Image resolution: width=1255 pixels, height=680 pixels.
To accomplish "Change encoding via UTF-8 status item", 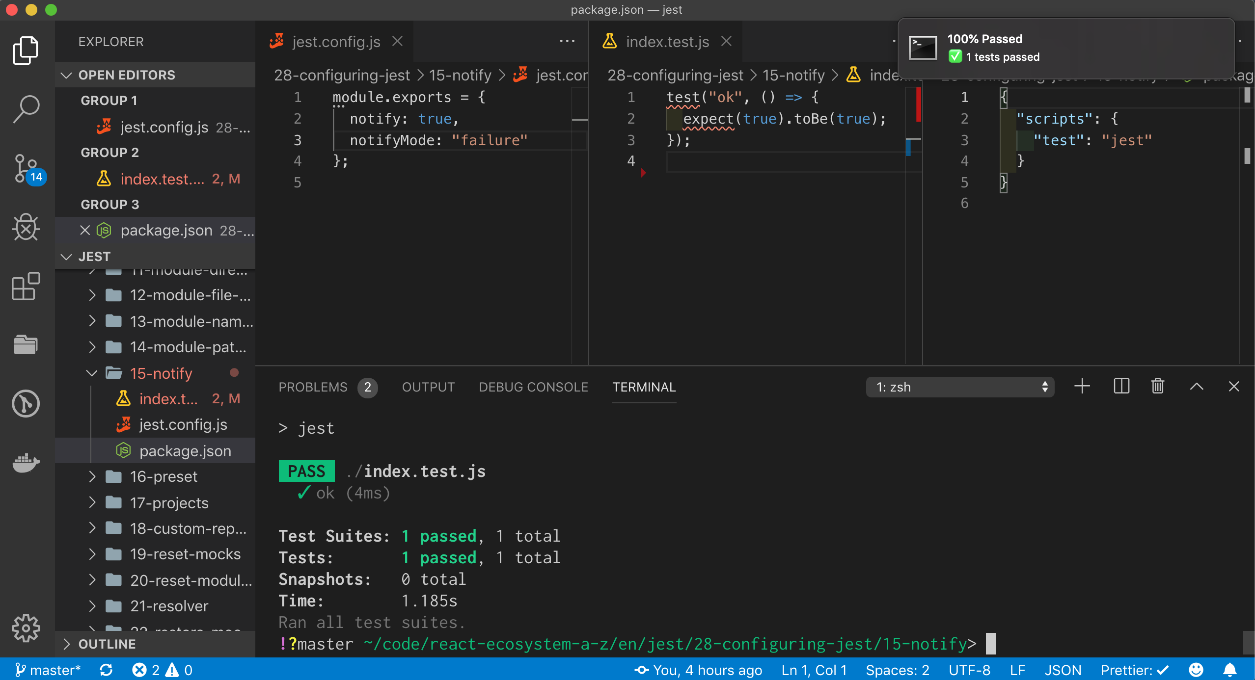I will tap(969, 670).
